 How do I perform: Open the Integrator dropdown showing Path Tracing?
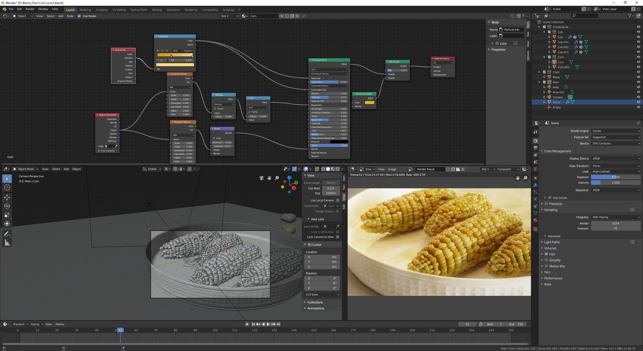(615, 217)
